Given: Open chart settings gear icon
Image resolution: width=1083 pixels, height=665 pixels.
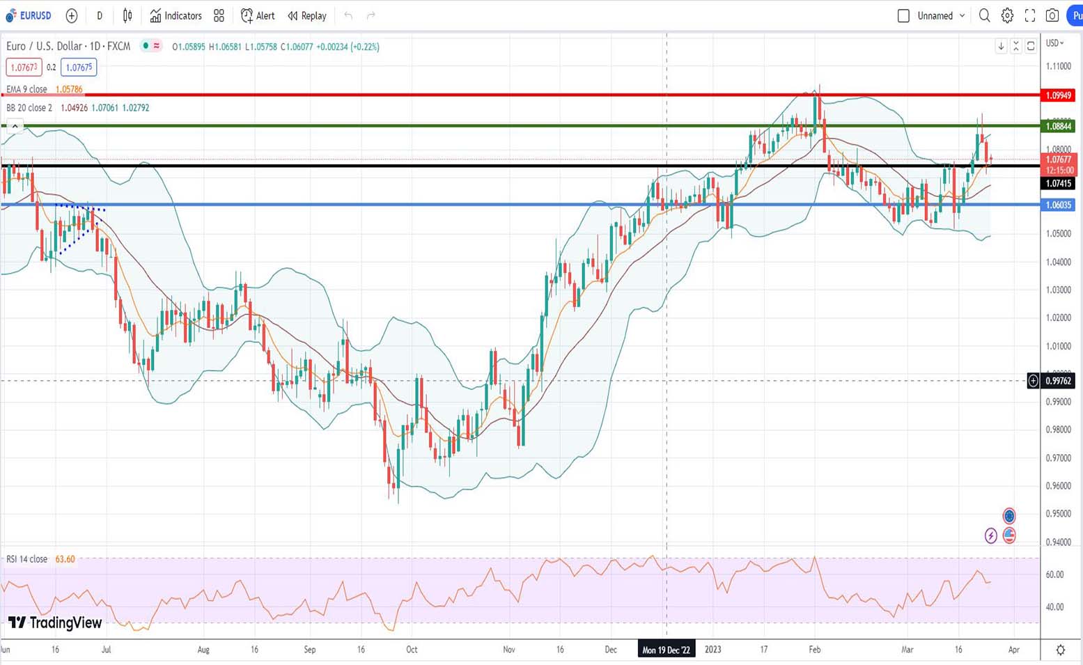Looking at the screenshot, I should click(x=1007, y=15).
